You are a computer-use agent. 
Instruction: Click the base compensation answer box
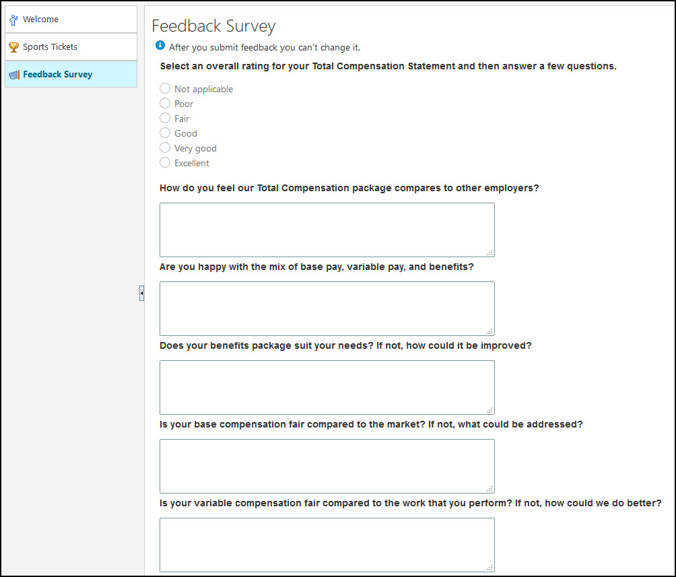point(327,466)
